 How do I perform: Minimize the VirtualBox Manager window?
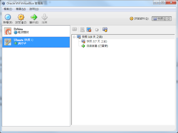157,3
